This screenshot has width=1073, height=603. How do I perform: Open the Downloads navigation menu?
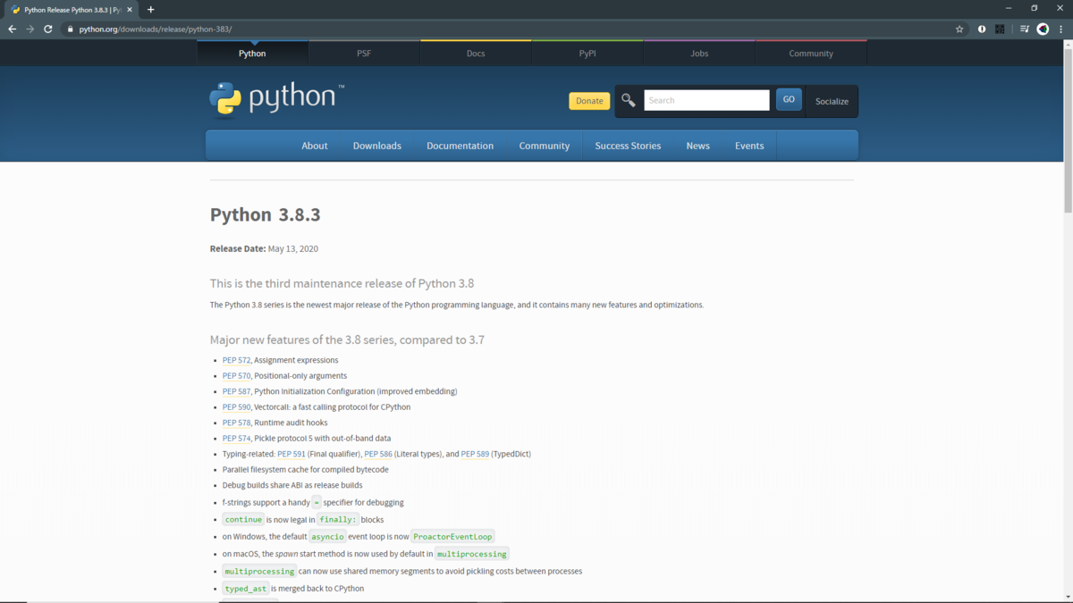pyautogui.click(x=376, y=145)
